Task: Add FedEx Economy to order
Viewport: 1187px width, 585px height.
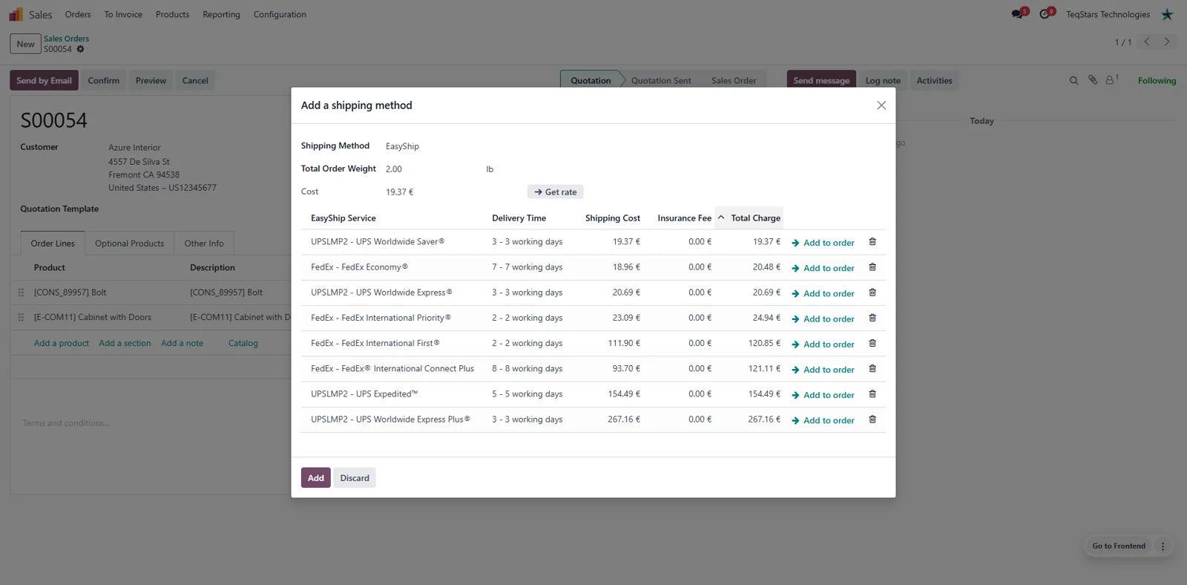Action: (x=823, y=268)
